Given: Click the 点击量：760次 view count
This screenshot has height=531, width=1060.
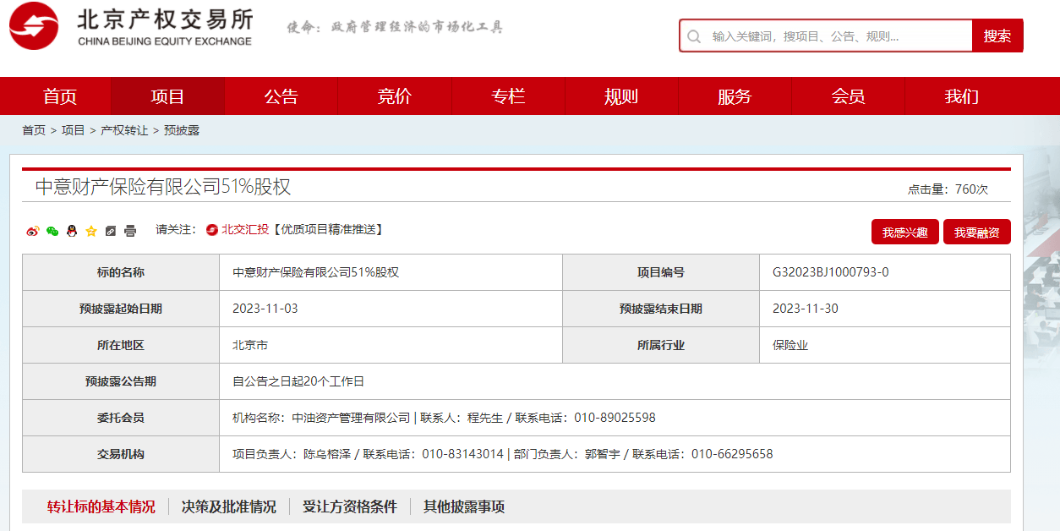Looking at the screenshot, I should click(x=948, y=189).
